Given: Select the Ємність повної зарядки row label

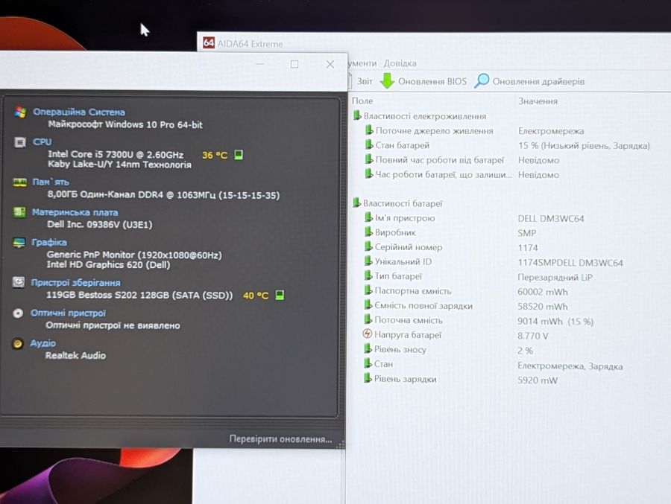Looking at the screenshot, I should click(423, 306).
